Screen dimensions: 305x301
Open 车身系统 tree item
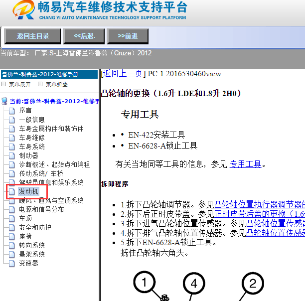tap(32, 147)
